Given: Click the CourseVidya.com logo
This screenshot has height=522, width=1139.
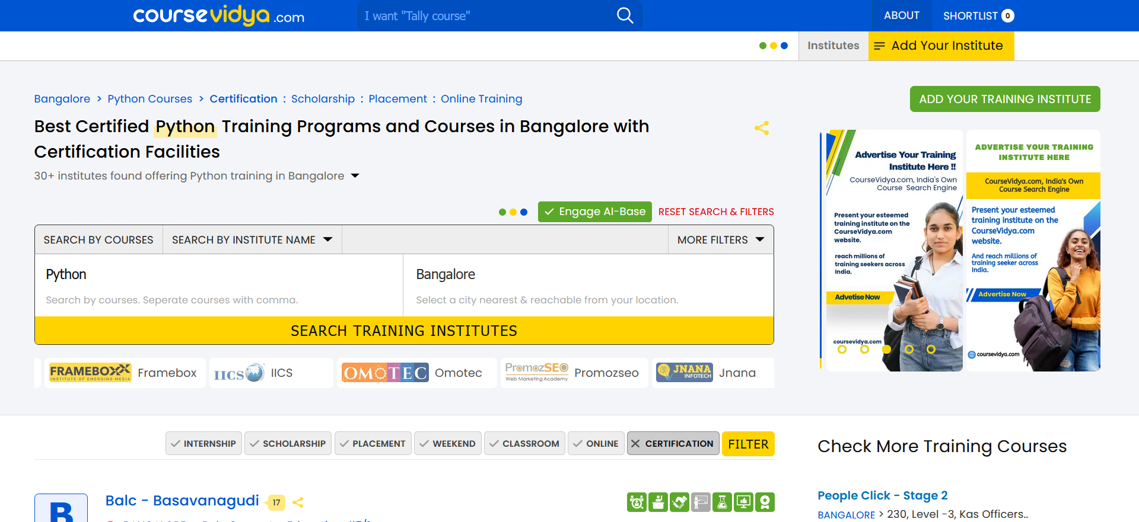Looking at the screenshot, I should tap(219, 15).
